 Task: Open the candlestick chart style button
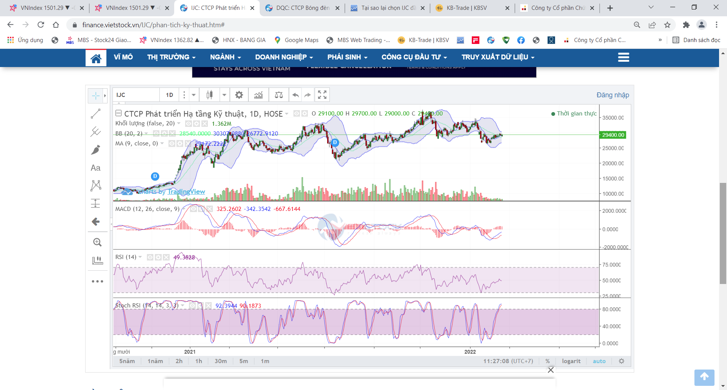[x=209, y=95]
